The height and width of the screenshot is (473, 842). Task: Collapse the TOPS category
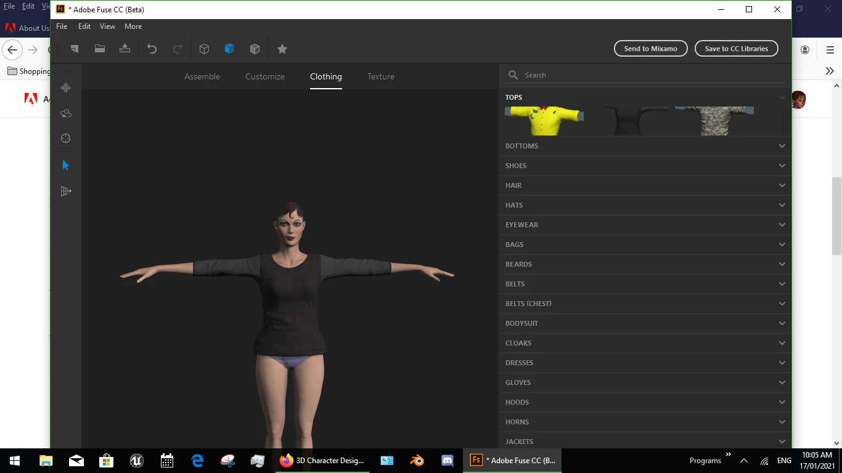point(645,97)
